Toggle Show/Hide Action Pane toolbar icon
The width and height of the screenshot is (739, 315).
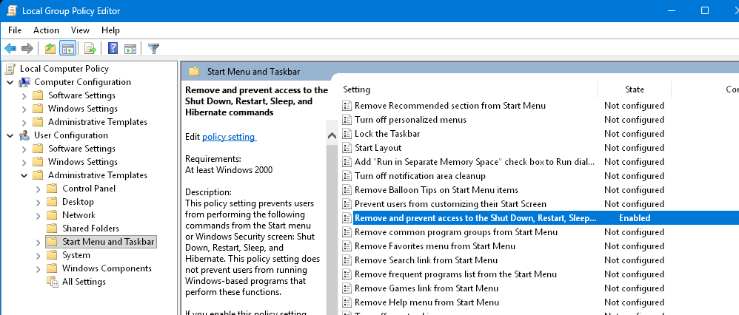tap(130, 49)
